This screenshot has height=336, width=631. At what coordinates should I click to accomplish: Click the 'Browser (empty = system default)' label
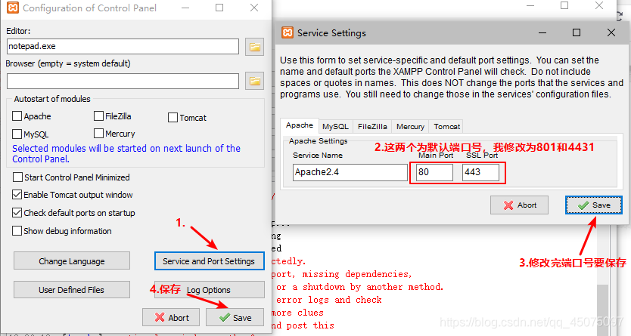[x=68, y=63]
